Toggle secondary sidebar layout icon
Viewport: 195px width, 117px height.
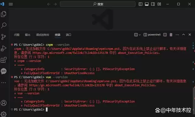(x=153, y=4)
